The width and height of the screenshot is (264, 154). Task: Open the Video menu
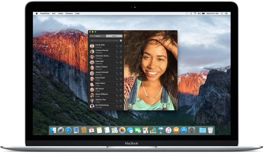point(60,13)
